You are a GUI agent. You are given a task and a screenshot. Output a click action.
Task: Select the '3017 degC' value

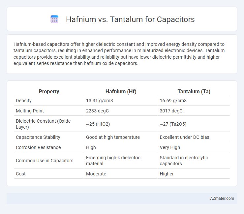[x=171, y=111]
